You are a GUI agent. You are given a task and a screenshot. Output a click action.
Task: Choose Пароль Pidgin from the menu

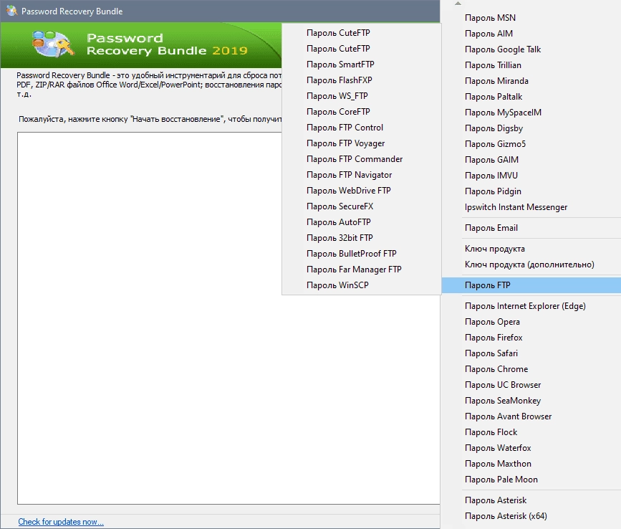pyautogui.click(x=531, y=191)
